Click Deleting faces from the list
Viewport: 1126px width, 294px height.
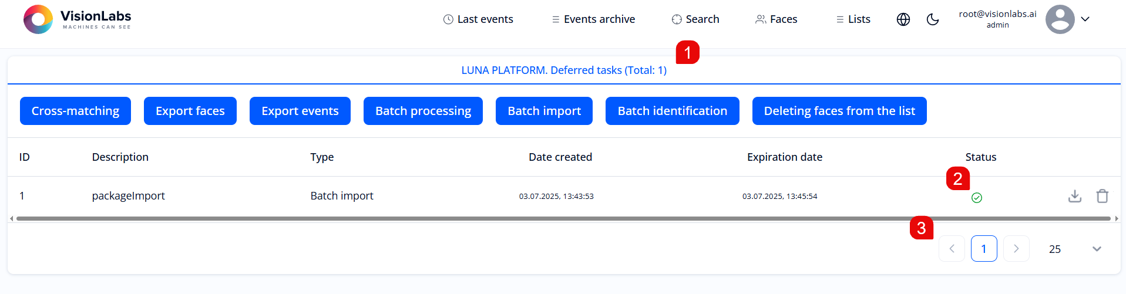tap(839, 111)
